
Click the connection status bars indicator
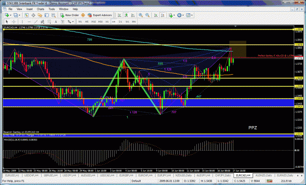click(x=269, y=181)
